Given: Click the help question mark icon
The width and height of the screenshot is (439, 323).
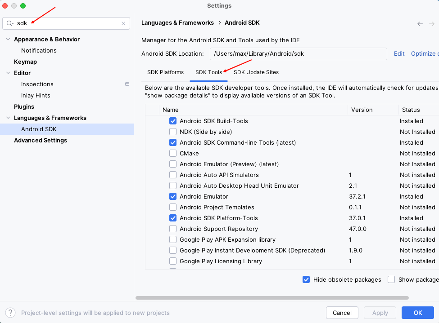Looking at the screenshot, I should pyautogui.click(x=10, y=313).
